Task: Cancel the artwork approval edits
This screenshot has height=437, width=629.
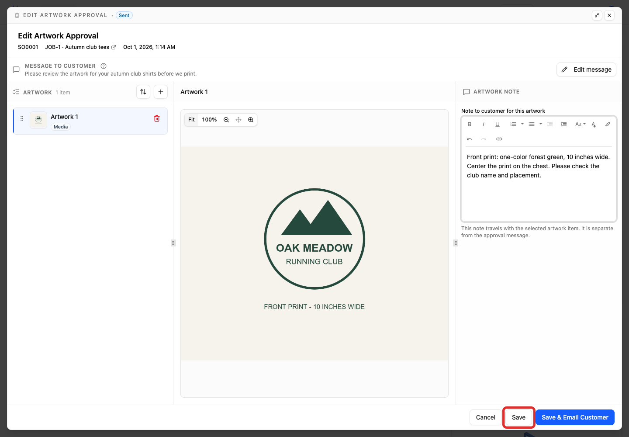Action: click(x=485, y=417)
